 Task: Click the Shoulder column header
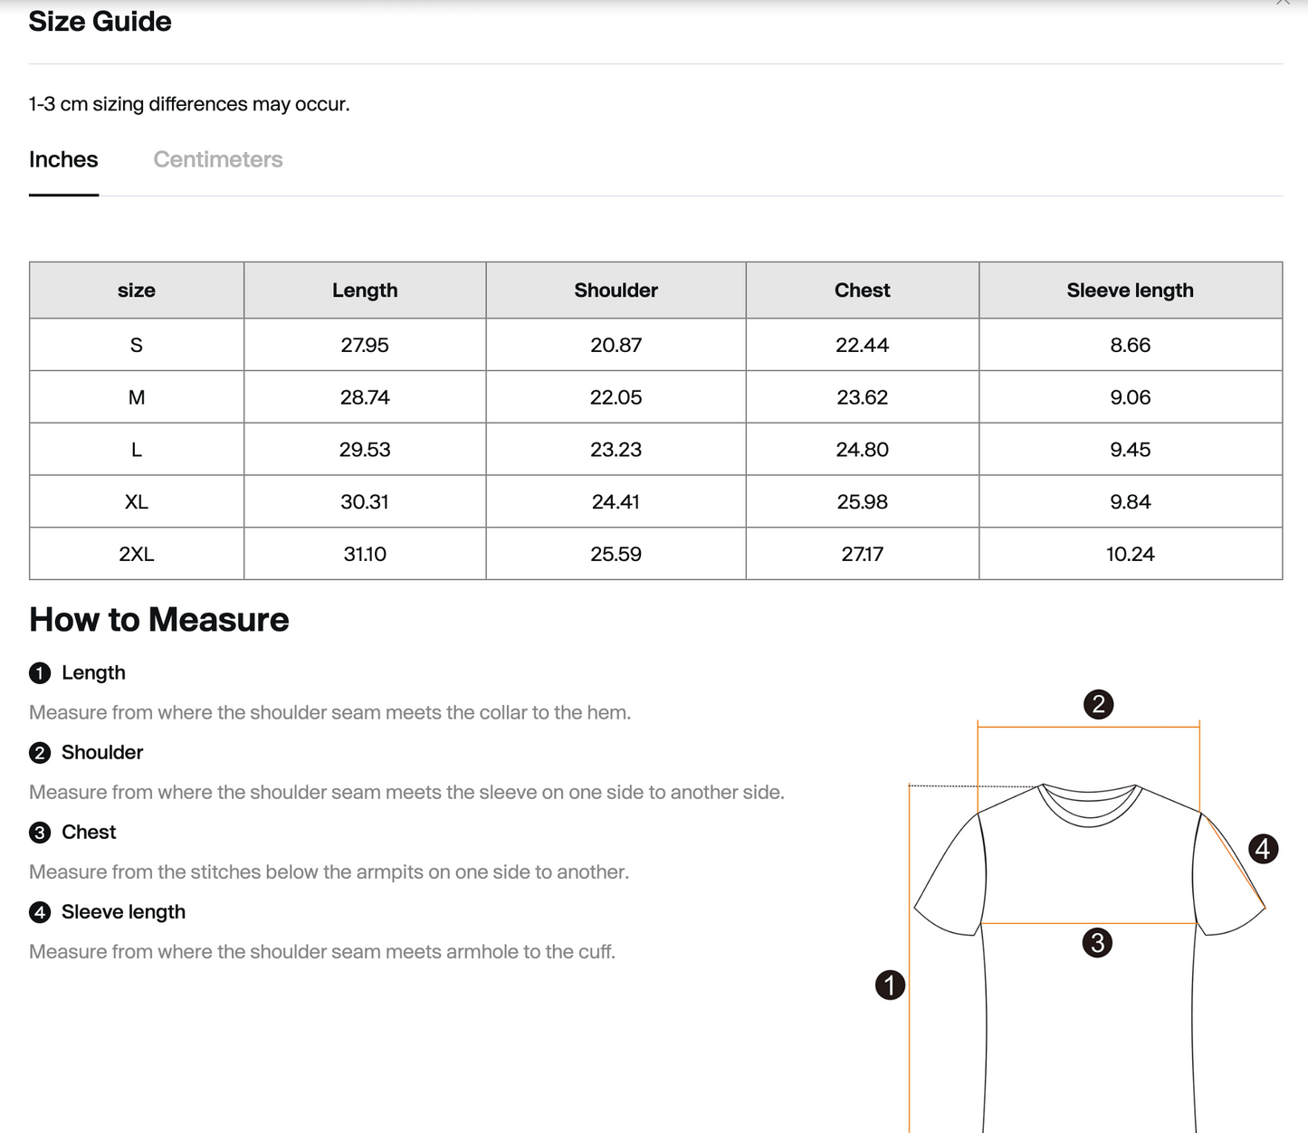pos(616,290)
